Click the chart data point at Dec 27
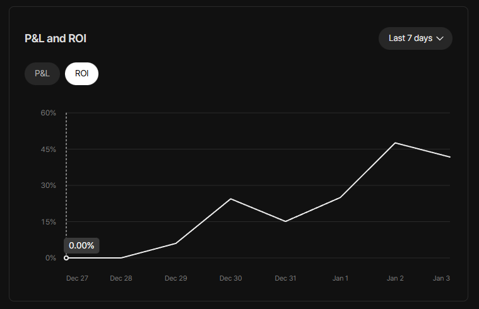 [x=66, y=258]
